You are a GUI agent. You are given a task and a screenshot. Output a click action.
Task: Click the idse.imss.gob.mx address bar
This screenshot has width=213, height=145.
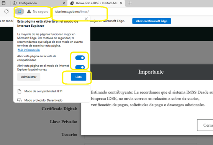coord(72,11)
